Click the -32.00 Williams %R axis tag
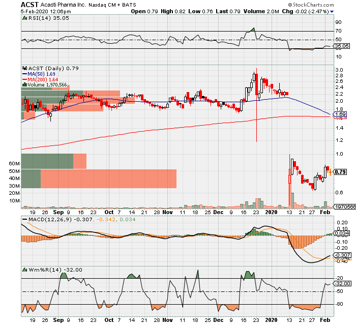This screenshot has width=356, height=325. tap(342, 284)
